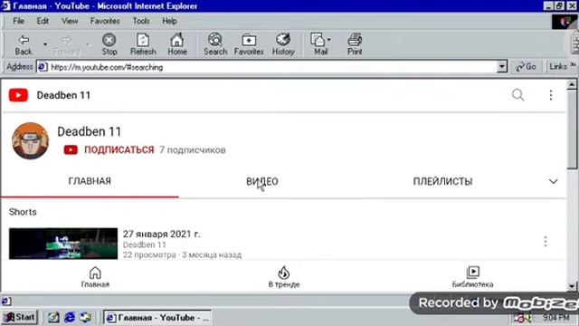
Task: Open the View menu
Action: click(70, 21)
